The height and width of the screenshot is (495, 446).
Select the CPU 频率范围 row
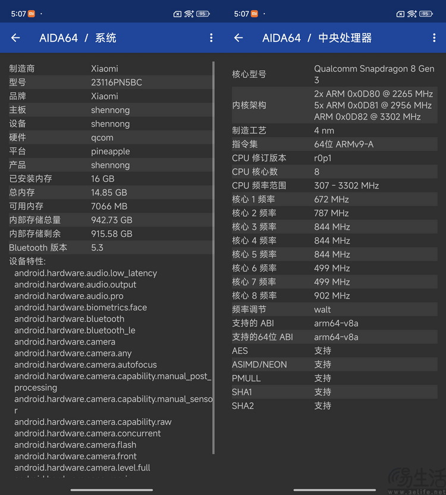click(x=334, y=185)
